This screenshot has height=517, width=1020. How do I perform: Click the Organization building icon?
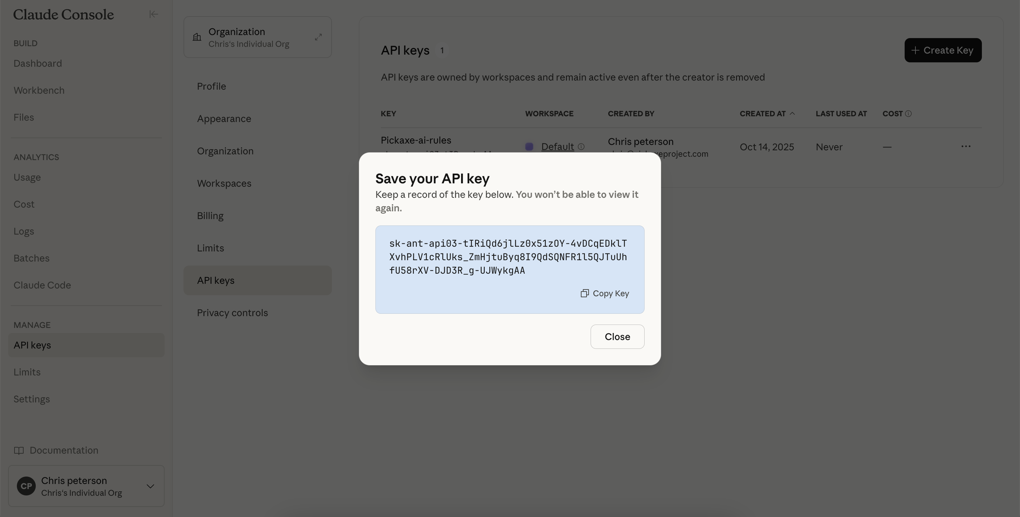click(x=197, y=37)
